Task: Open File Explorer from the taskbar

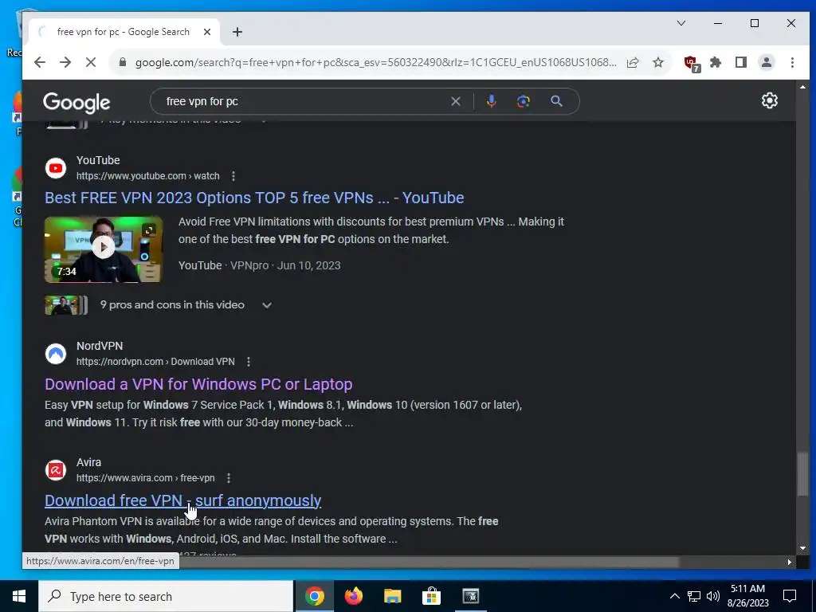Action: (392, 596)
